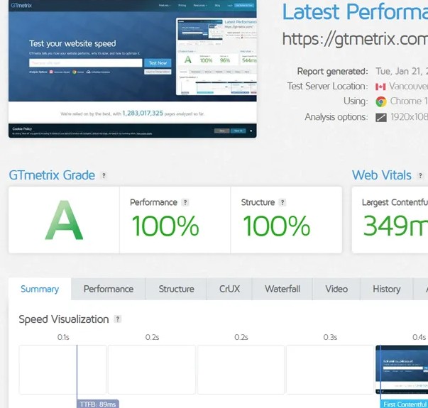Click the GTmetrix Grade heading
The image size is (428, 408).
(x=52, y=175)
